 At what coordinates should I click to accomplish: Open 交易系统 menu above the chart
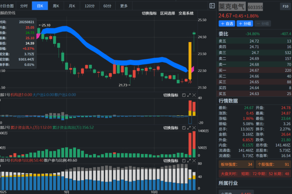tap(186, 13)
